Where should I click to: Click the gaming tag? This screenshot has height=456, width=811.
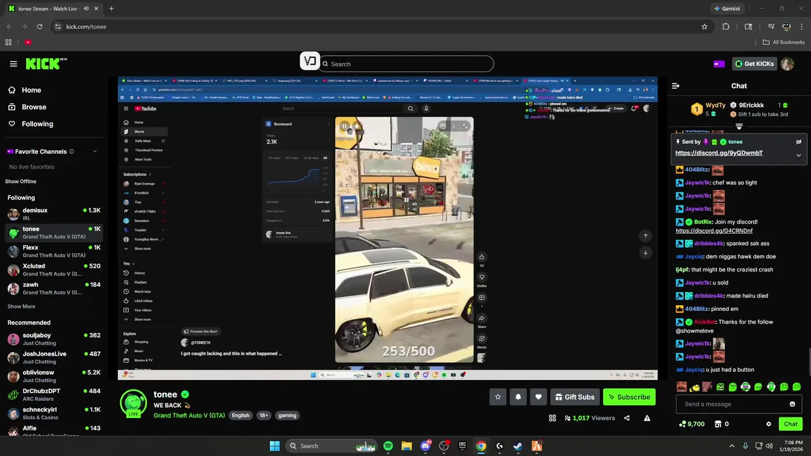(x=287, y=415)
